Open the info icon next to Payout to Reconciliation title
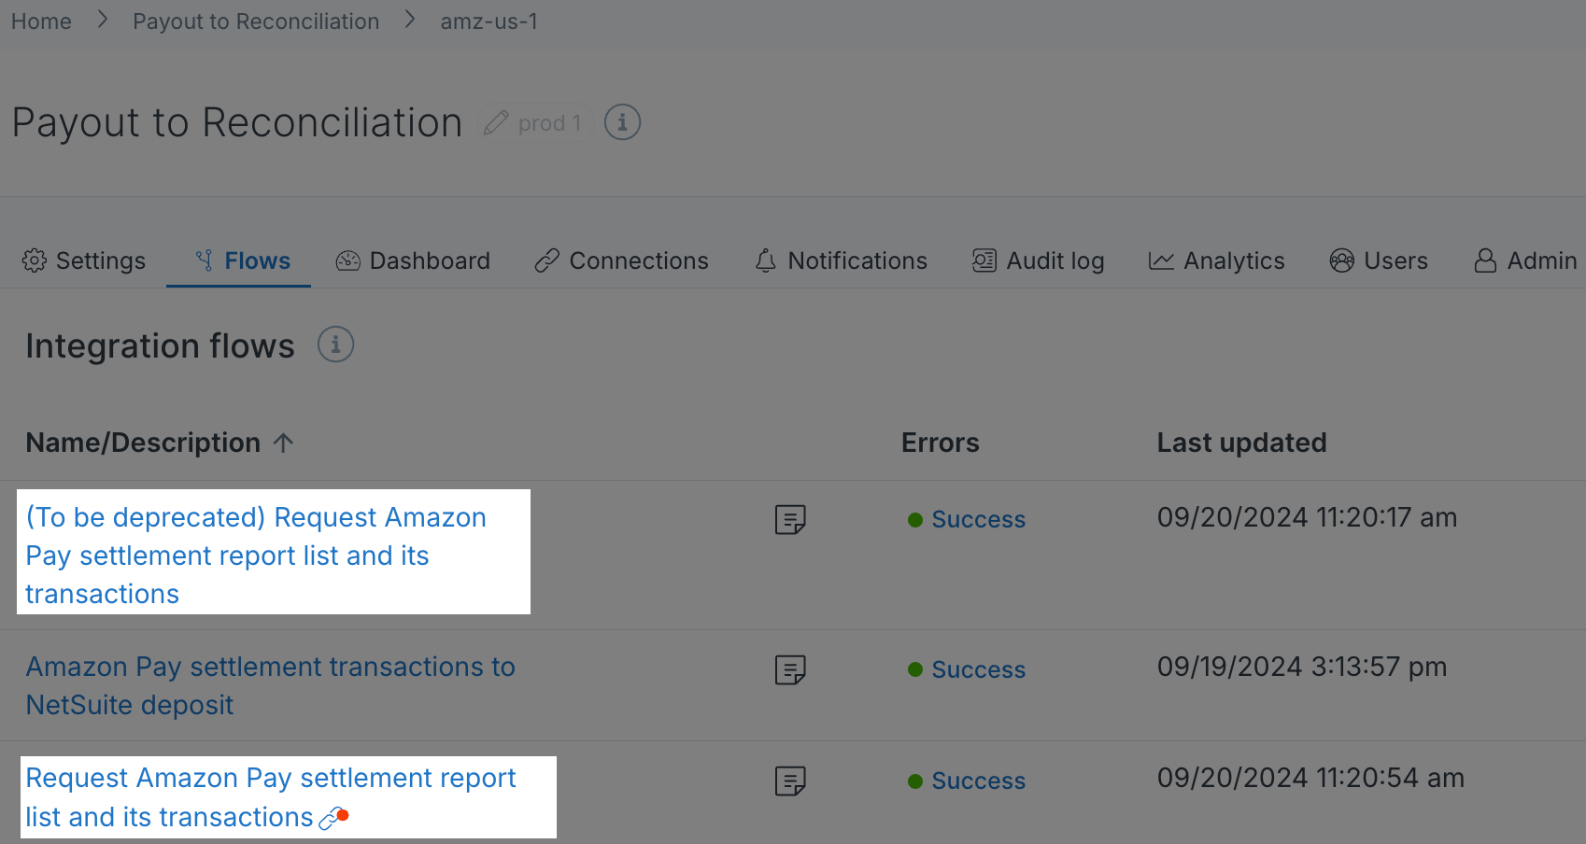Screen dimensions: 1586x844 pos(622,122)
